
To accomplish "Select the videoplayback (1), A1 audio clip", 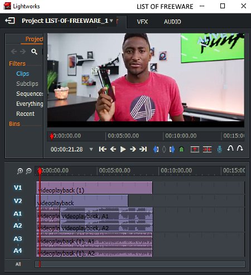I will [x=94, y=239].
